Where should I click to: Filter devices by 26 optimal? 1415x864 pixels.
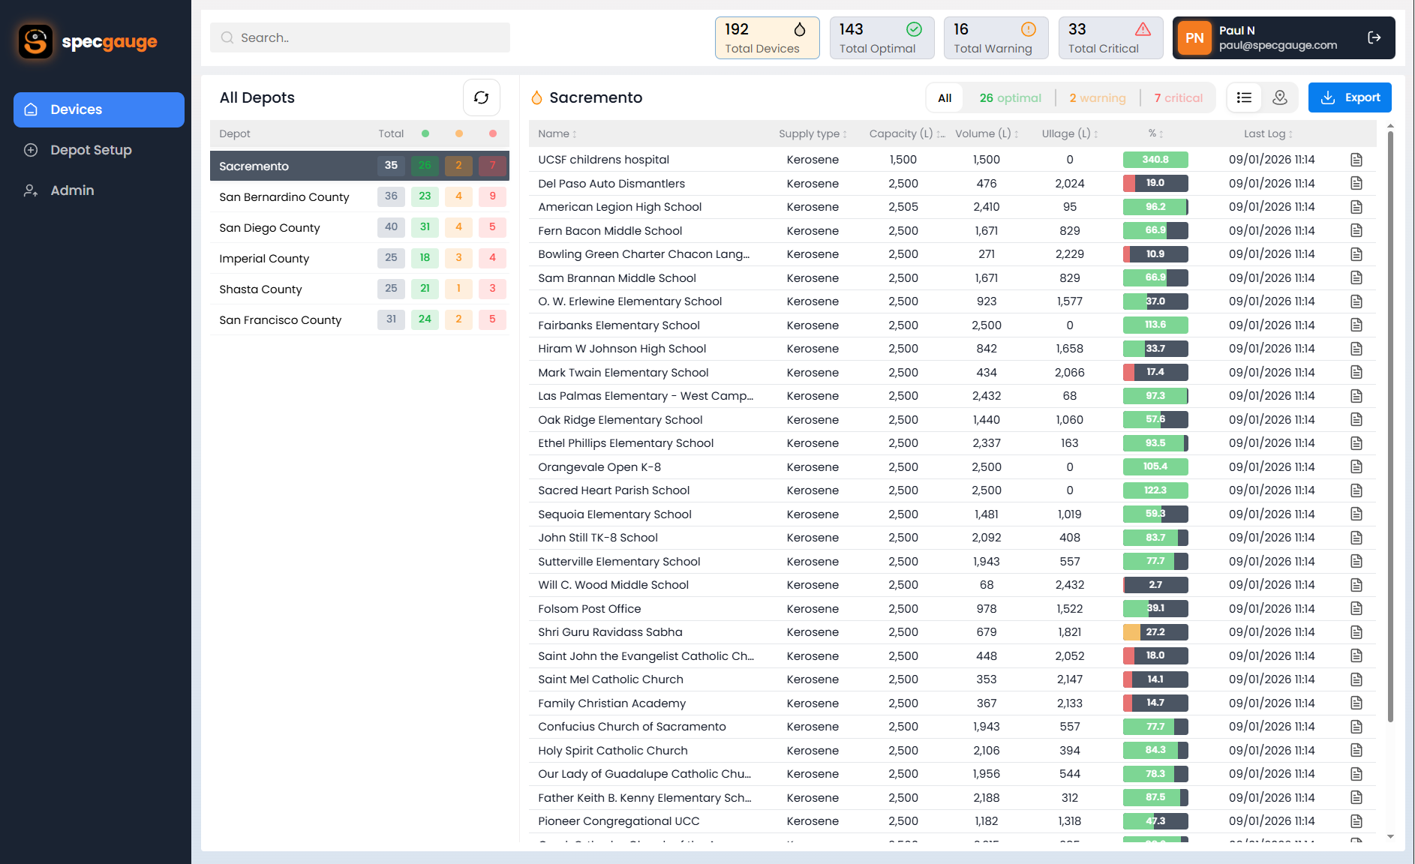coord(1010,97)
